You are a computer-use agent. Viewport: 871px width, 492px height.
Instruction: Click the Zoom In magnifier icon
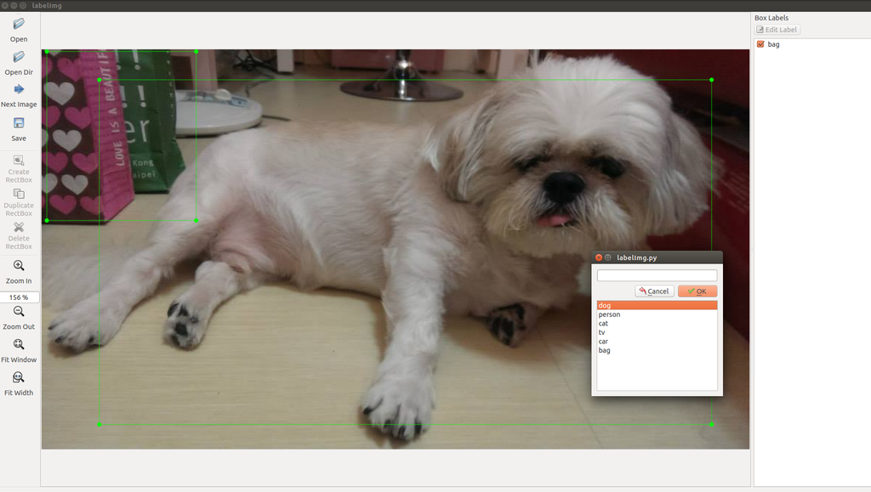tap(19, 266)
